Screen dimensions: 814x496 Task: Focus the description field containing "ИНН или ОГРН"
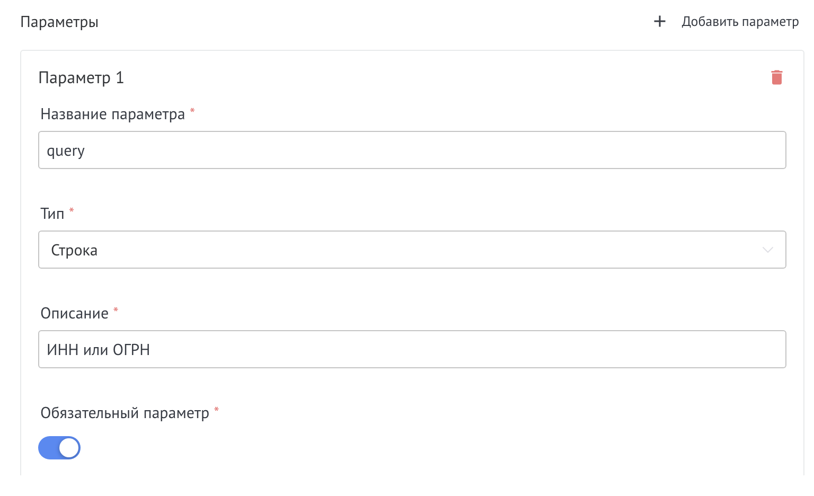pos(371,349)
